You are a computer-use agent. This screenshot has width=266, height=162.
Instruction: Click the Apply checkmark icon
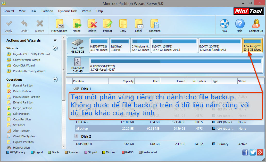pyautogui.click(x=9, y=23)
